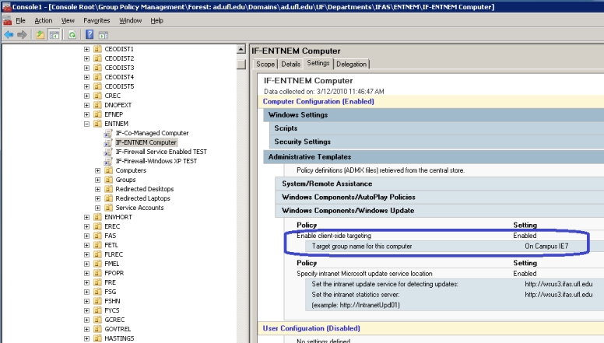
Task: Select IF-Co-Managed Computer GPO link
Action: click(151, 133)
